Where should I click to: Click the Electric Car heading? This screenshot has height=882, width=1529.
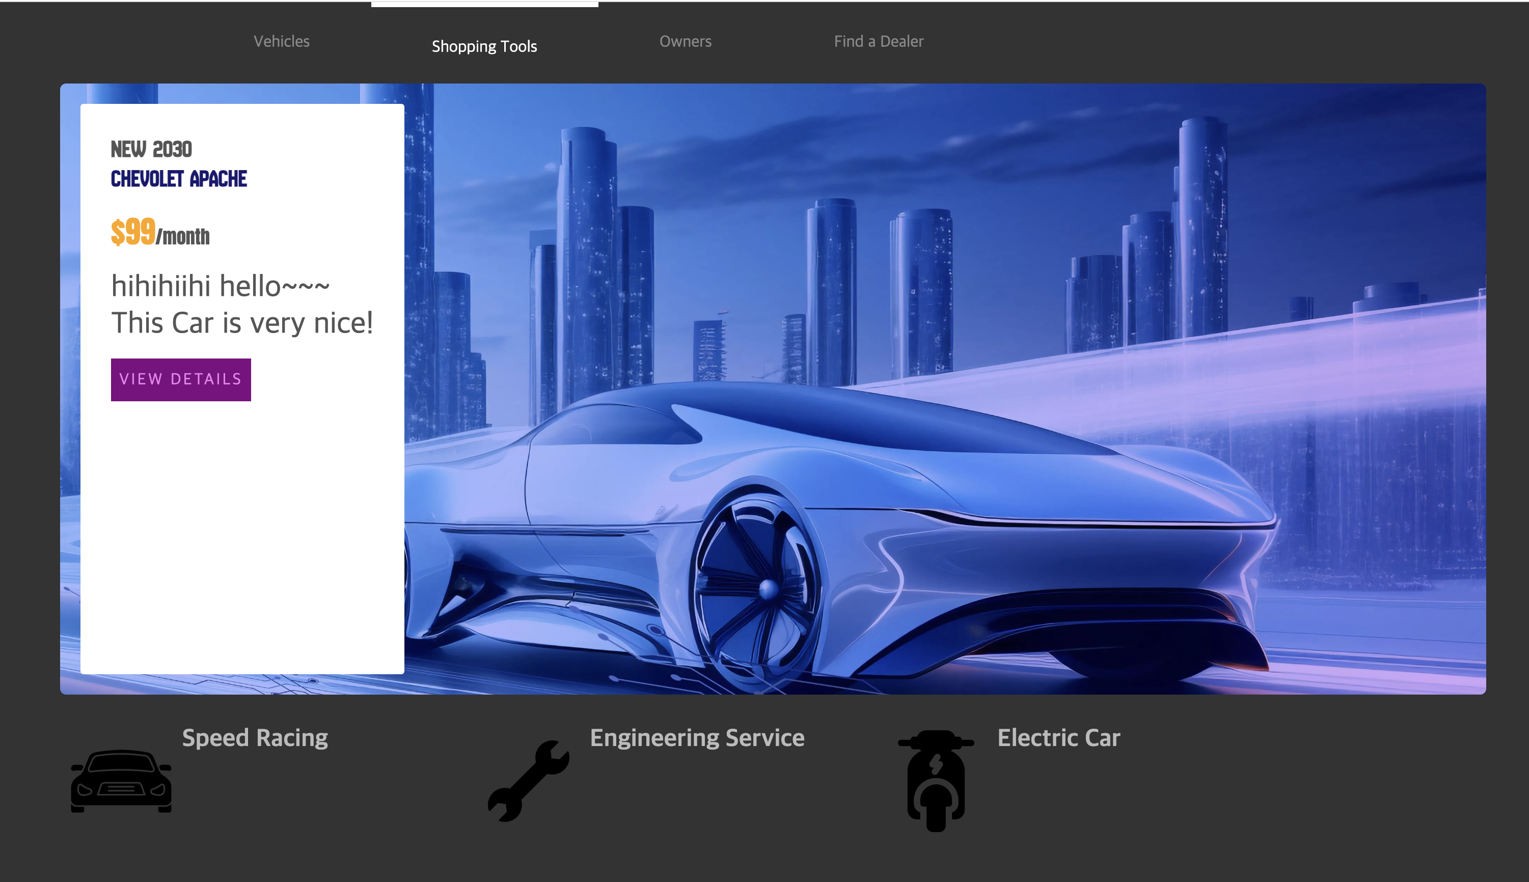(x=1058, y=738)
